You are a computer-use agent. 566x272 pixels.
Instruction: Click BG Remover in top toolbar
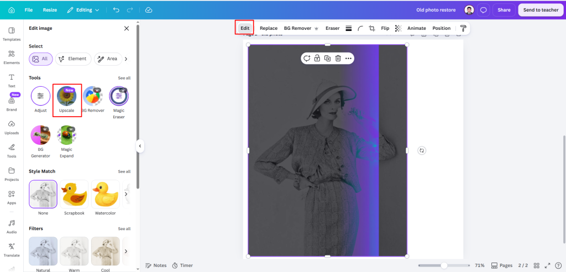301,28
